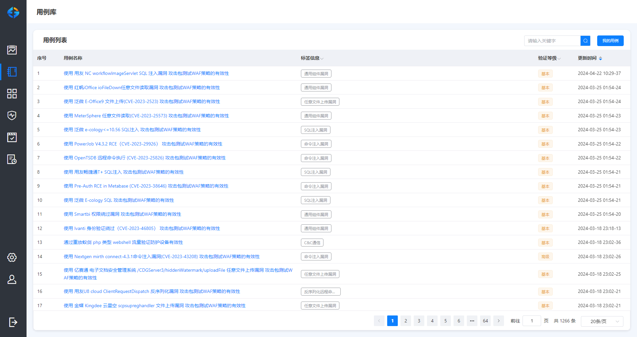The width and height of the screenshot is (637, 337).
Task: Open the report with clock sidebar icon
Action: (12, 159)
